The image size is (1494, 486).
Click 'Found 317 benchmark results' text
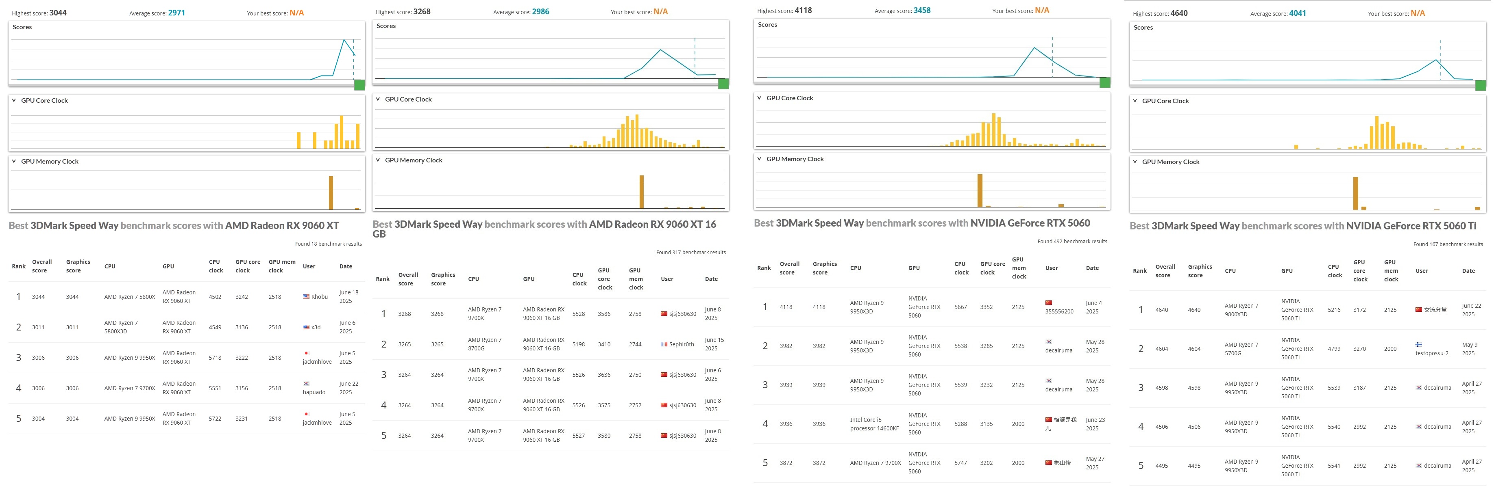[691, 253]
